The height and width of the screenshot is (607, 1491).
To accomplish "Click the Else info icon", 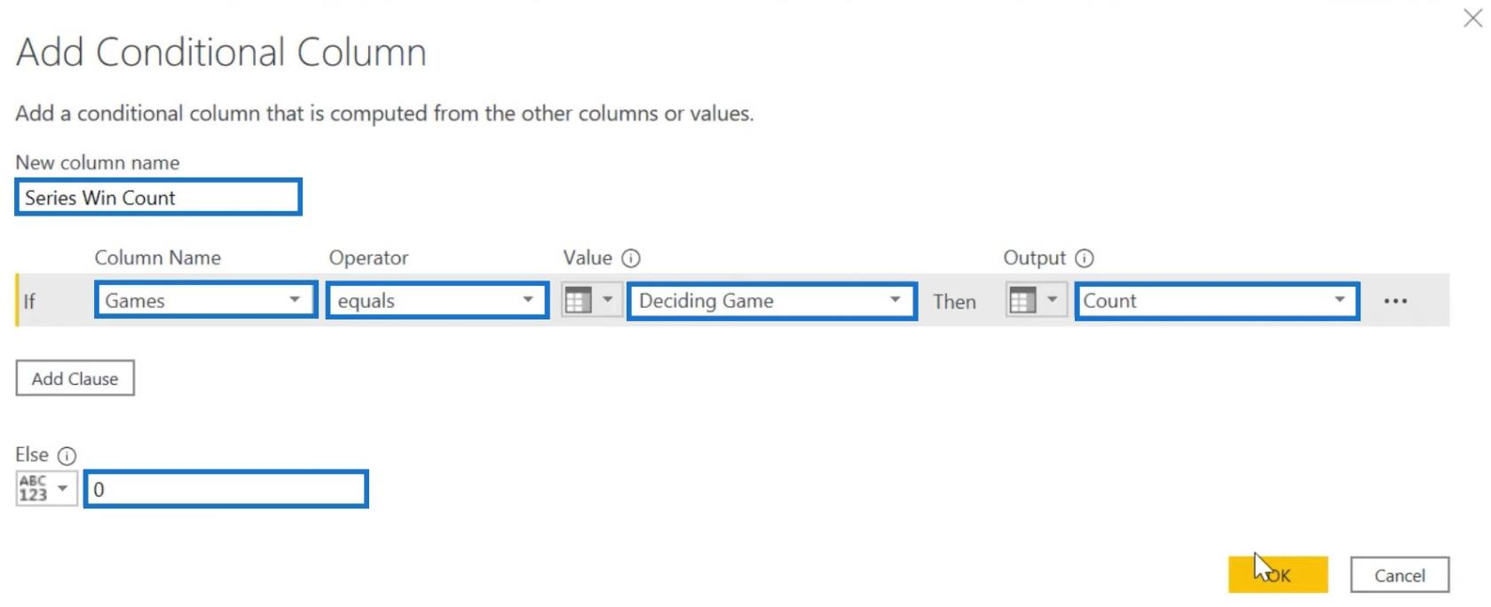I will pos(67,455).
